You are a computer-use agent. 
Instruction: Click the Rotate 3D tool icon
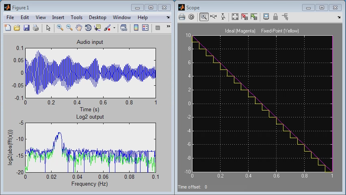click(x=88, y=28)
